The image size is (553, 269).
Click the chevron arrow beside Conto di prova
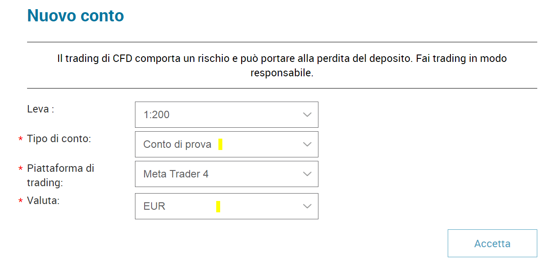[x=307, y=144]
